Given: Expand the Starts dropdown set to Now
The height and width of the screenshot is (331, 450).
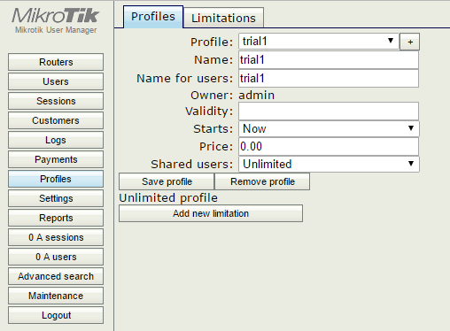Looking at the screenshot, I should (x=329, y=128).
